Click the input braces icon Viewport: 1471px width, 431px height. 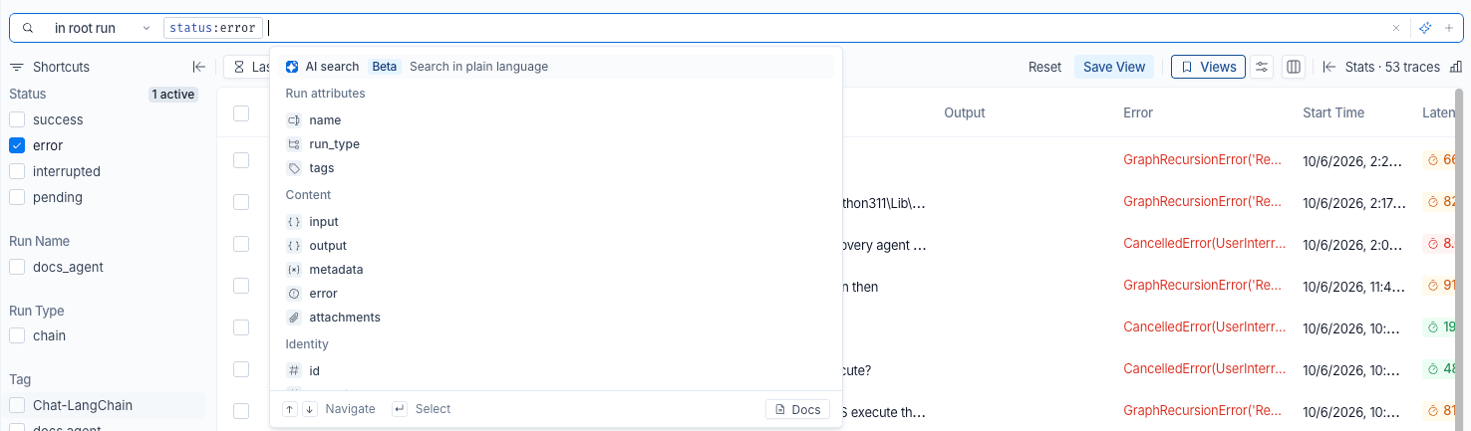click(x=293, y=222)
